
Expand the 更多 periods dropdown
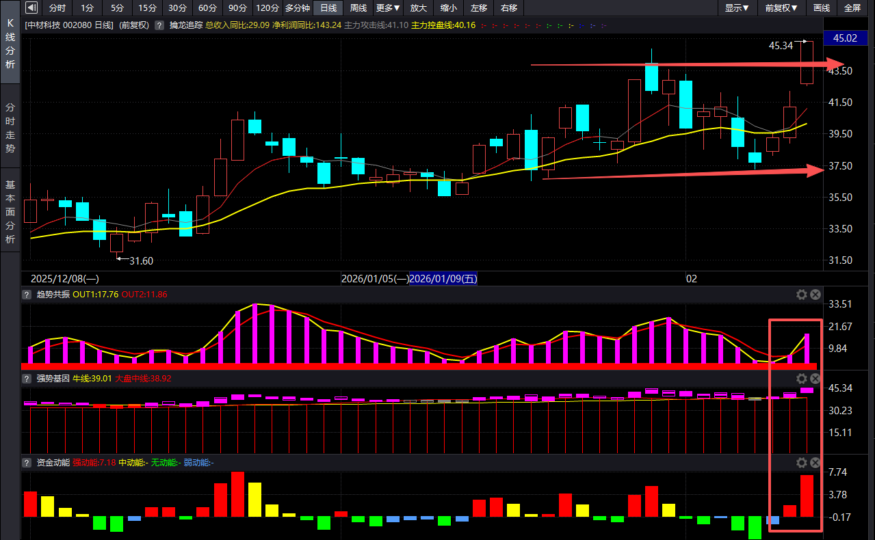click(388, 8)
